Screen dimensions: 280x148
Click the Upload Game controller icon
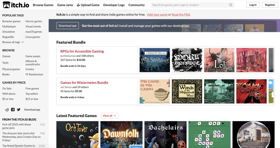(78, 5)
